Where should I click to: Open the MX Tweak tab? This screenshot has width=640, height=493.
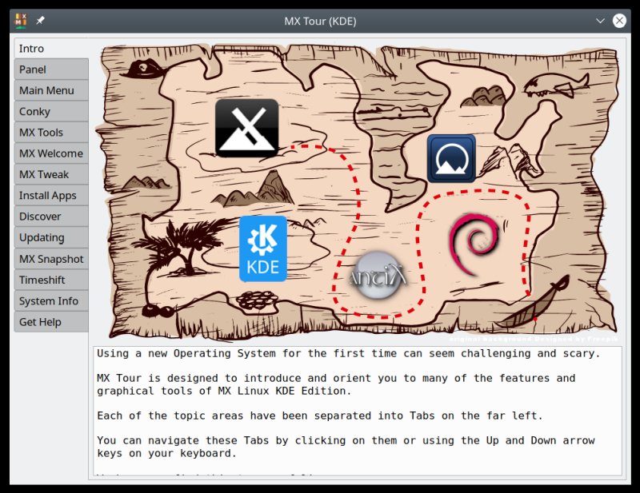point(51,174)
